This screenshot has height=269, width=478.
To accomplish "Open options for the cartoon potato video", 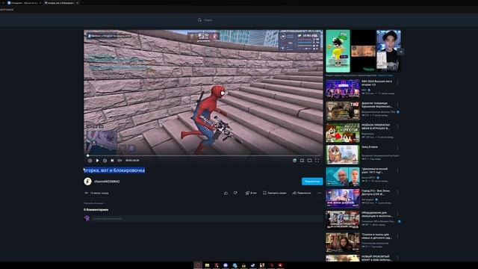I will pos(398,148).
